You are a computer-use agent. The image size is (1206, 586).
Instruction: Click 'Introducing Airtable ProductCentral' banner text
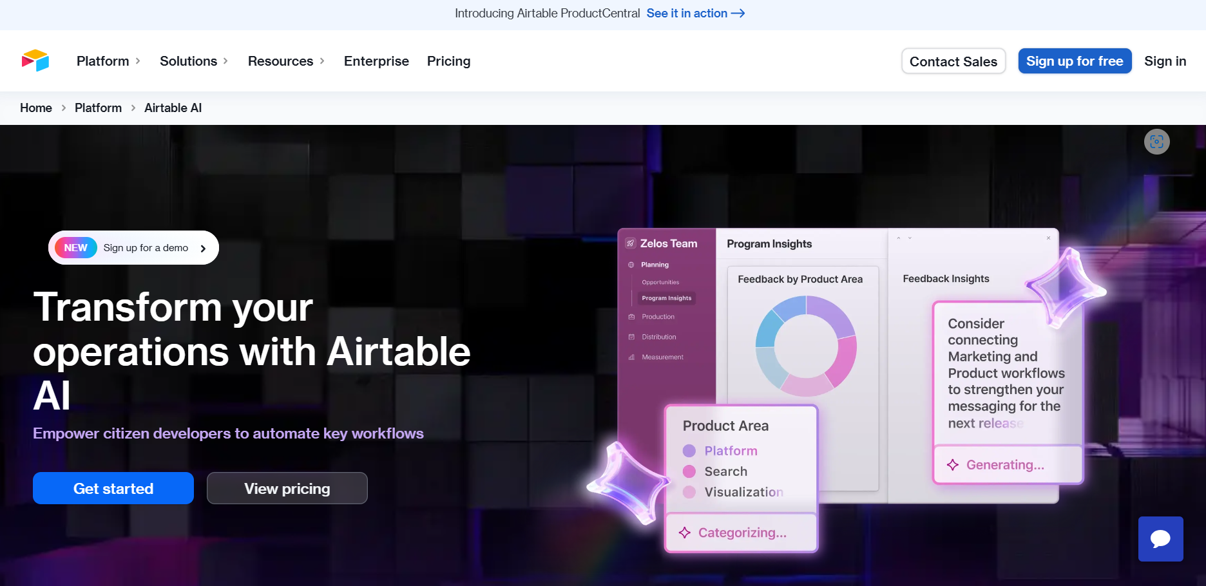click(x=547, y=14)
